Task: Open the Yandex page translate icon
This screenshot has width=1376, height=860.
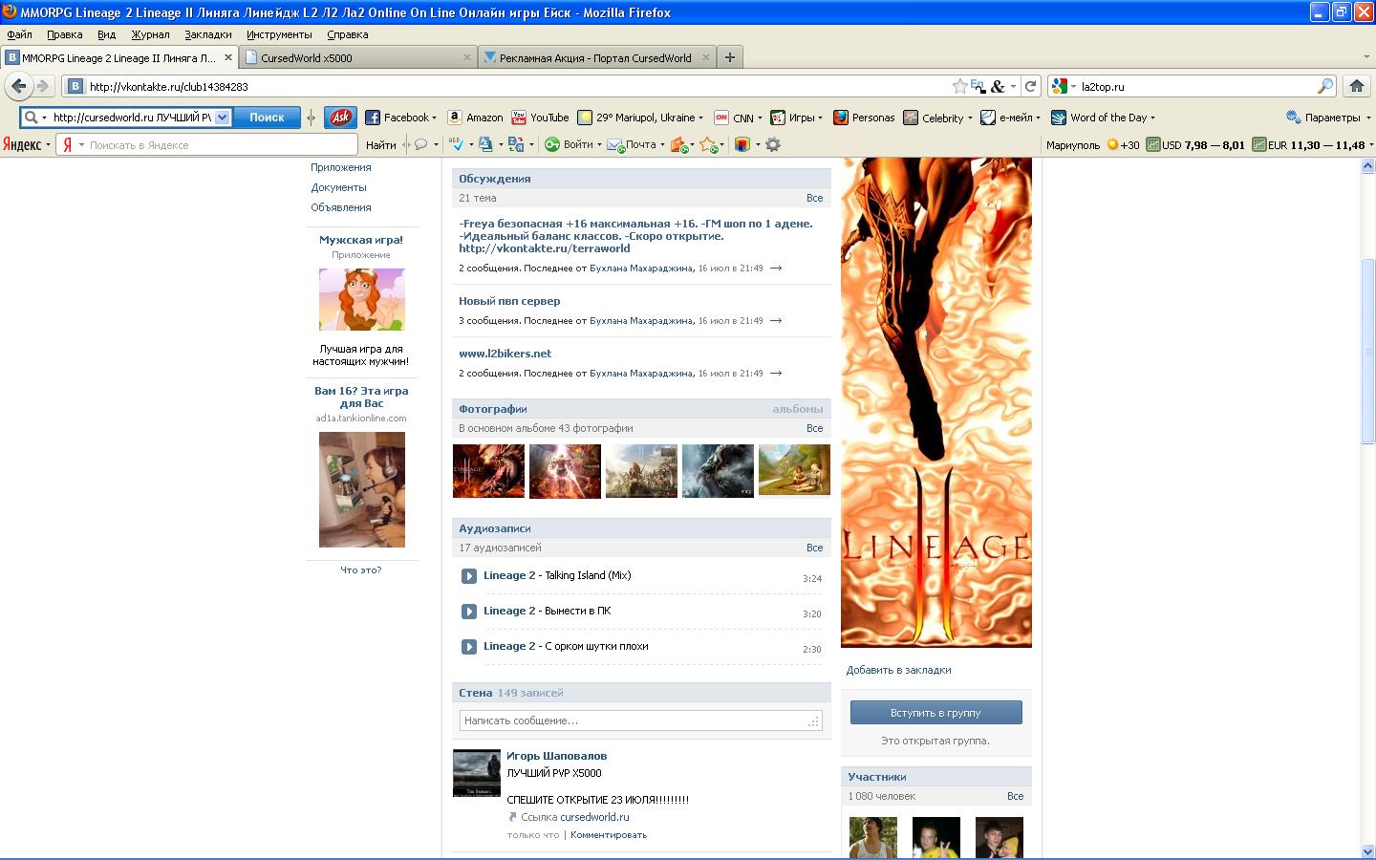Action: pyautogui.click(x=516, y=144)
